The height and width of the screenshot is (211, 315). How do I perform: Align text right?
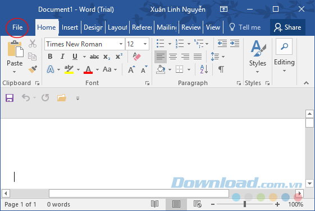pyautogui.click(x=185, y=57)
